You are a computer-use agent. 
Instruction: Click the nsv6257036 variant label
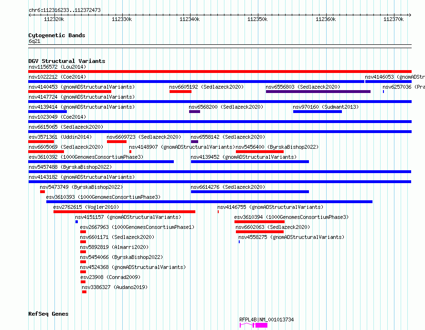[404, 87]
